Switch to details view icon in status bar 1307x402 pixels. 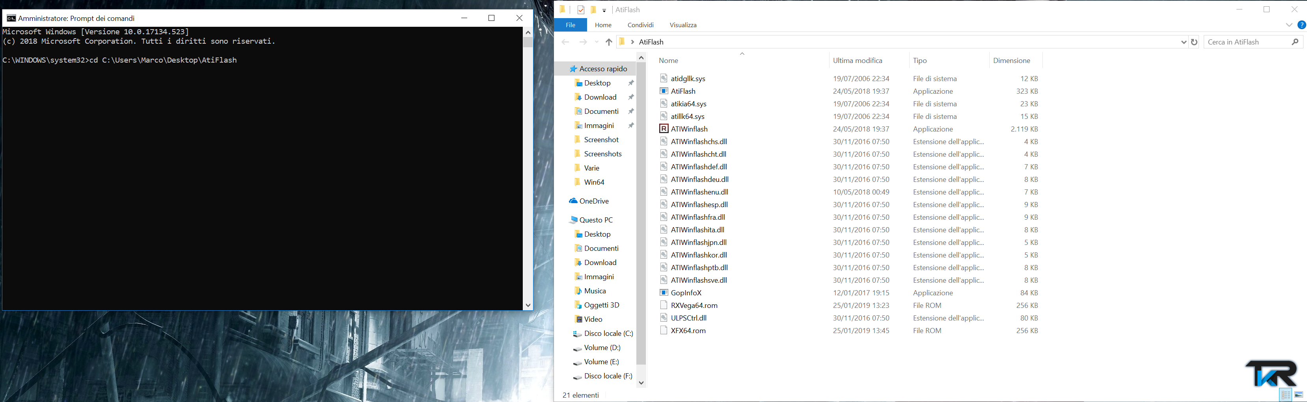pos(1286,395)
